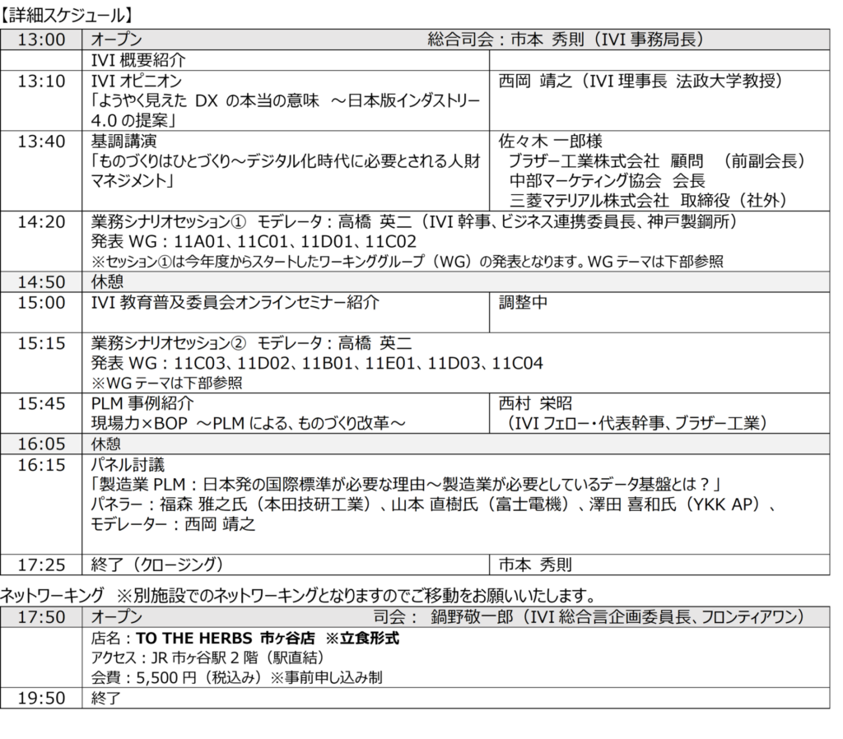Viewport: 843px width, 739px height.
Task: Click the ※WGテーマは下部参照 note
Action: tap(166, 383)
